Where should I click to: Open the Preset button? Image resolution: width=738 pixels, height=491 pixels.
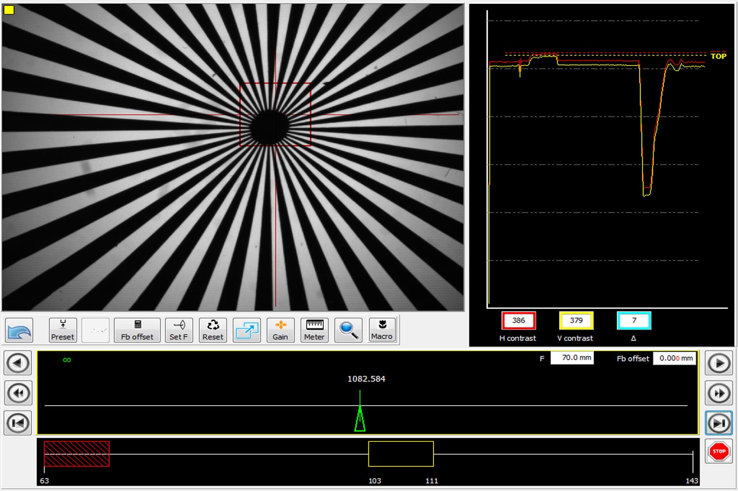click(62, 330)
